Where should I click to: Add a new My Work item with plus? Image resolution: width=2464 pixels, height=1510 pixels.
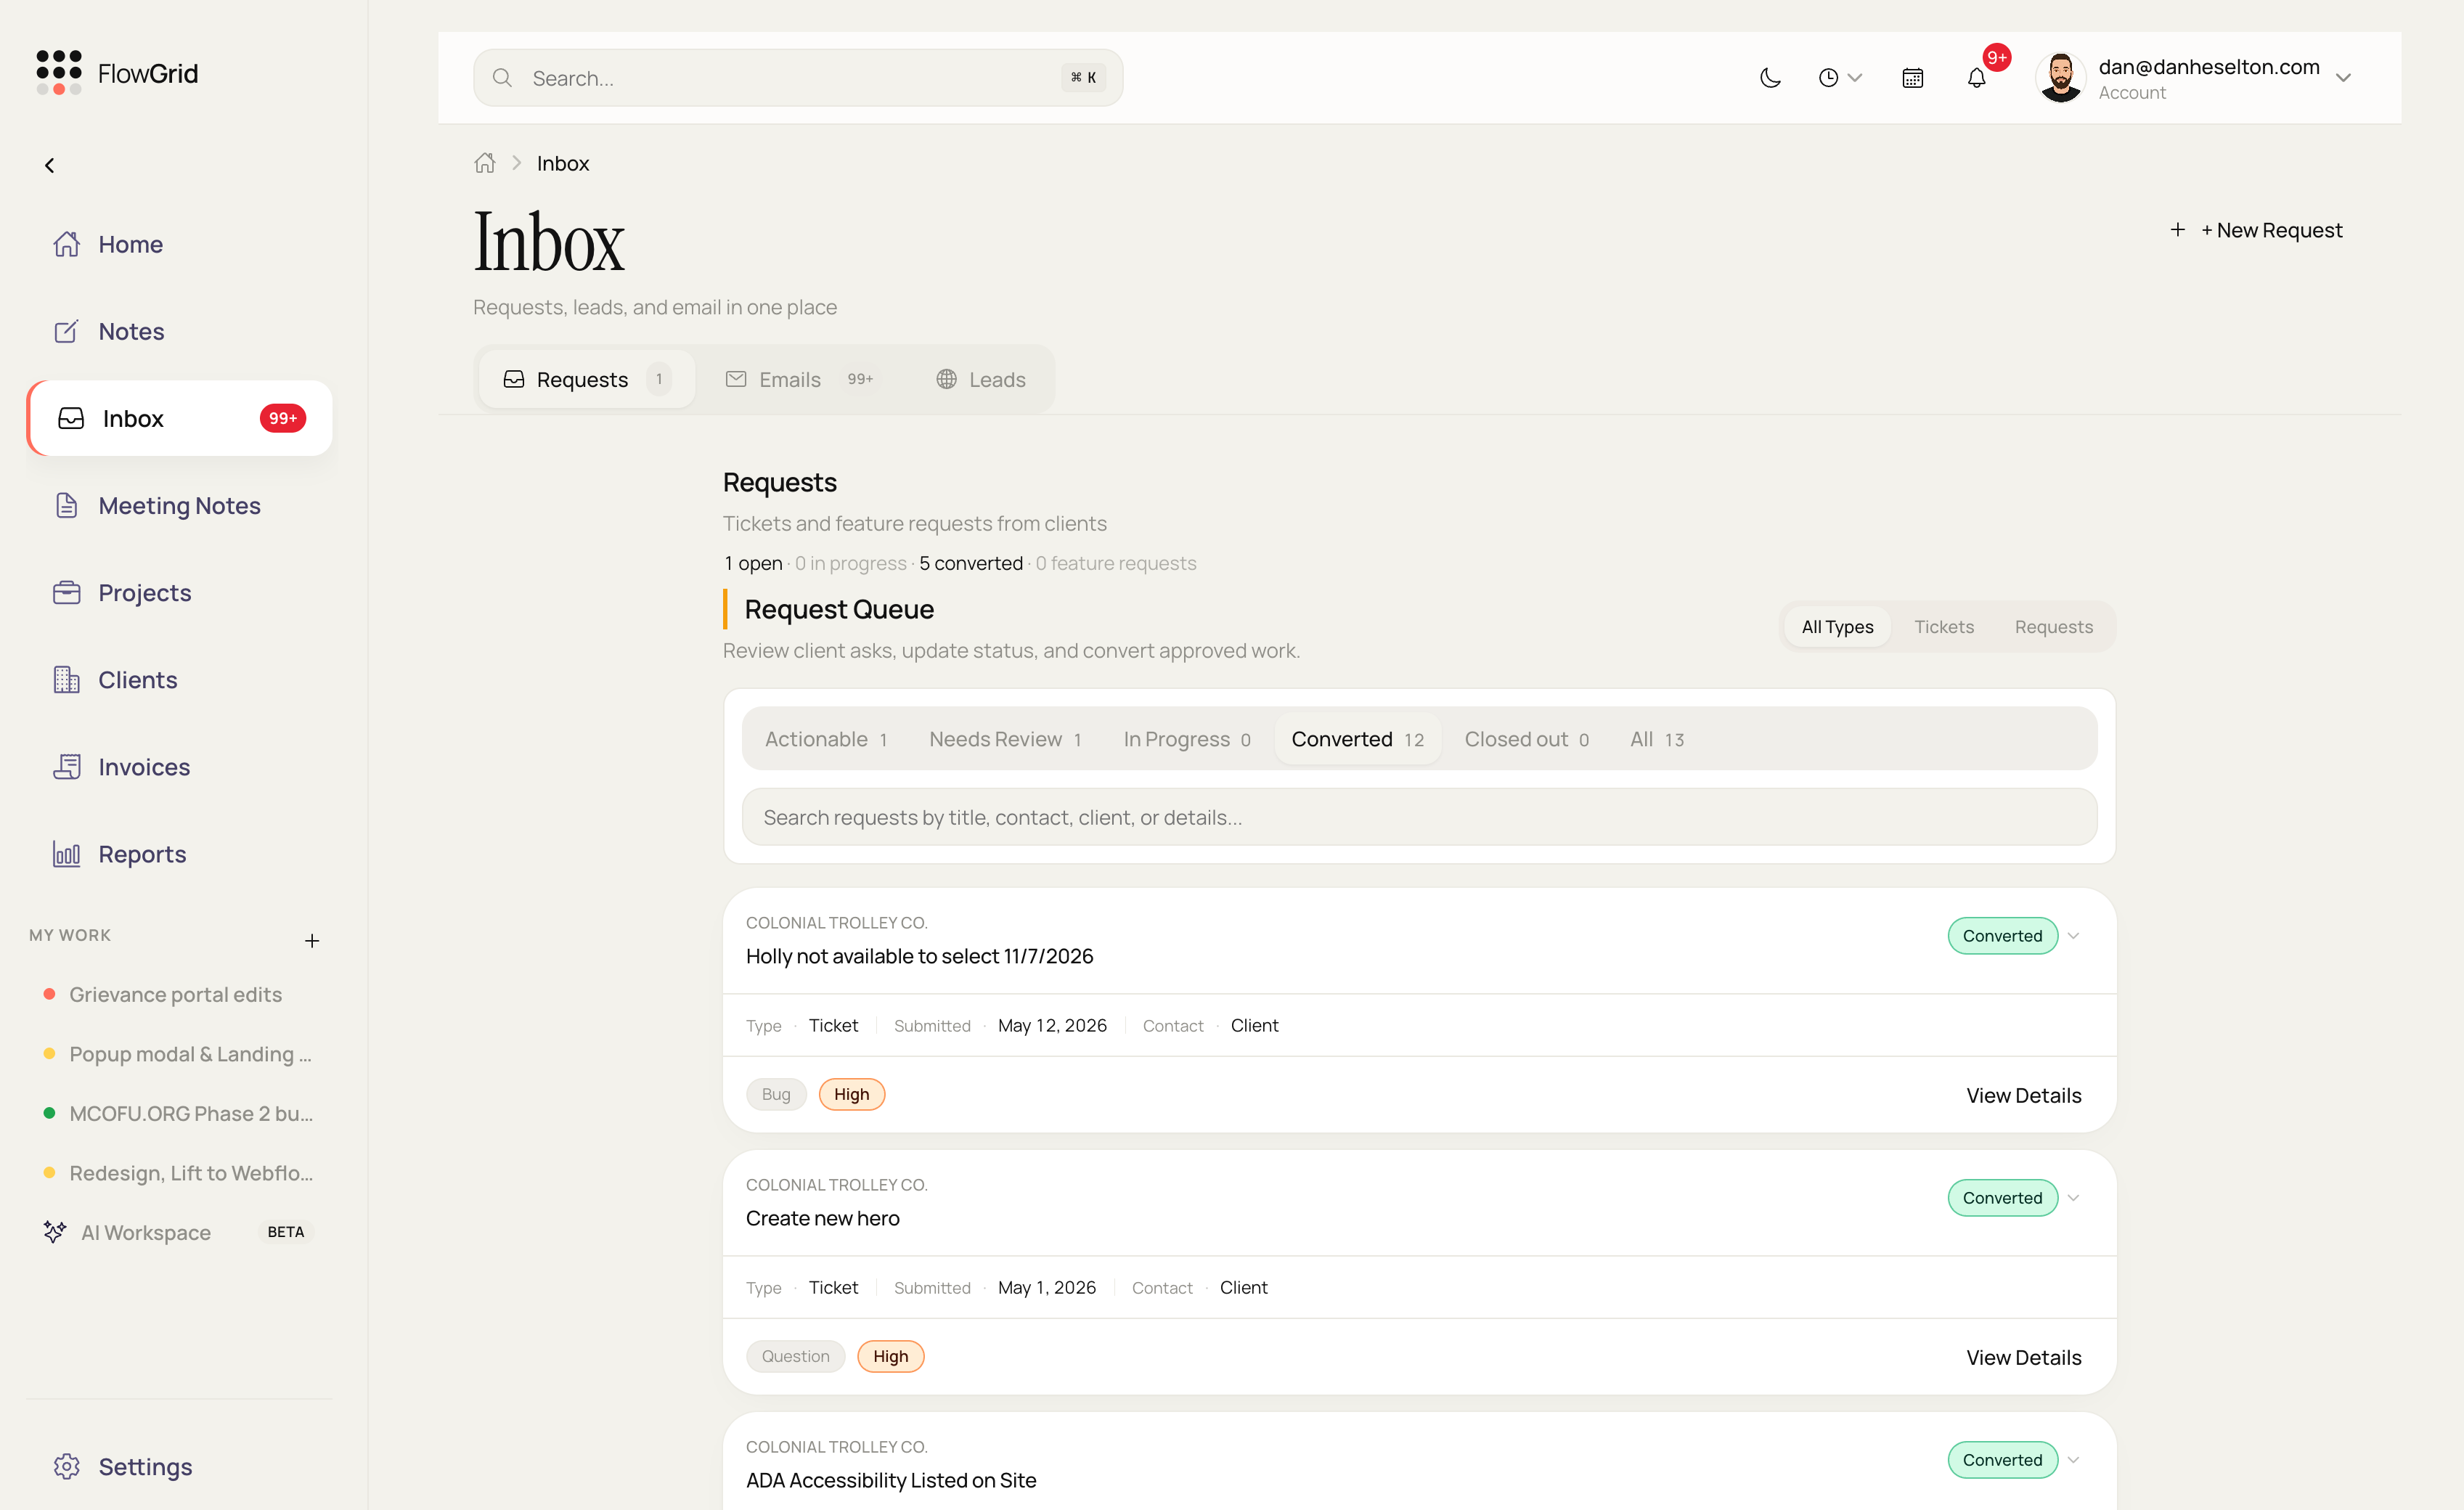click(x=312, y=940)
